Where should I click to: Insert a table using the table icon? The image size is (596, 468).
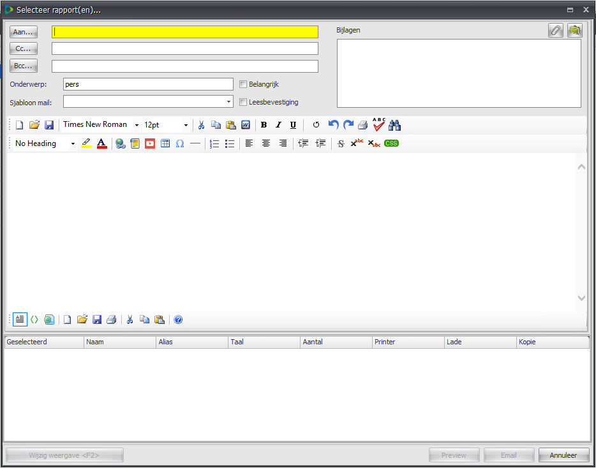[x=165, y=143]
